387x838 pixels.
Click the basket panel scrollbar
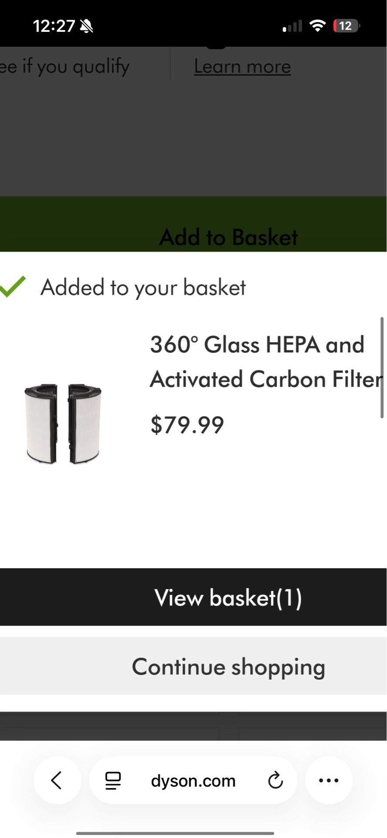382,367
